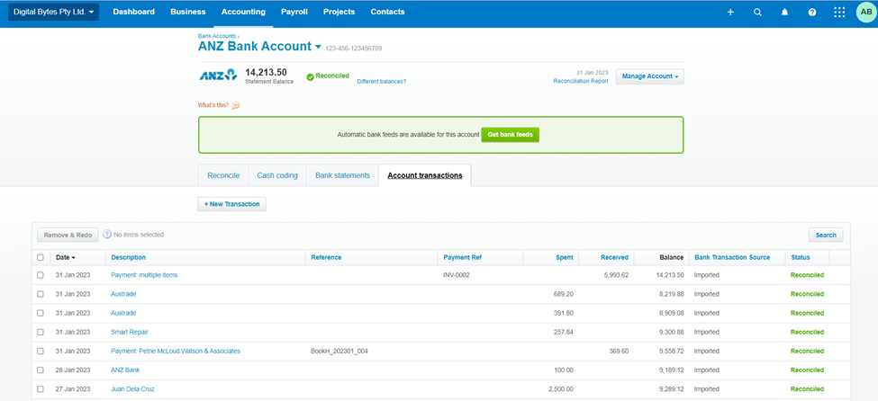878x401 pixels.
Task: Sort by the Received column header
Action: (614, 258)
